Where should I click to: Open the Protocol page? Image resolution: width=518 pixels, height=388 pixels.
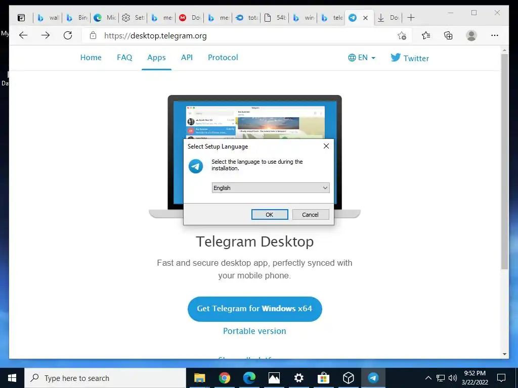(223, 58)
